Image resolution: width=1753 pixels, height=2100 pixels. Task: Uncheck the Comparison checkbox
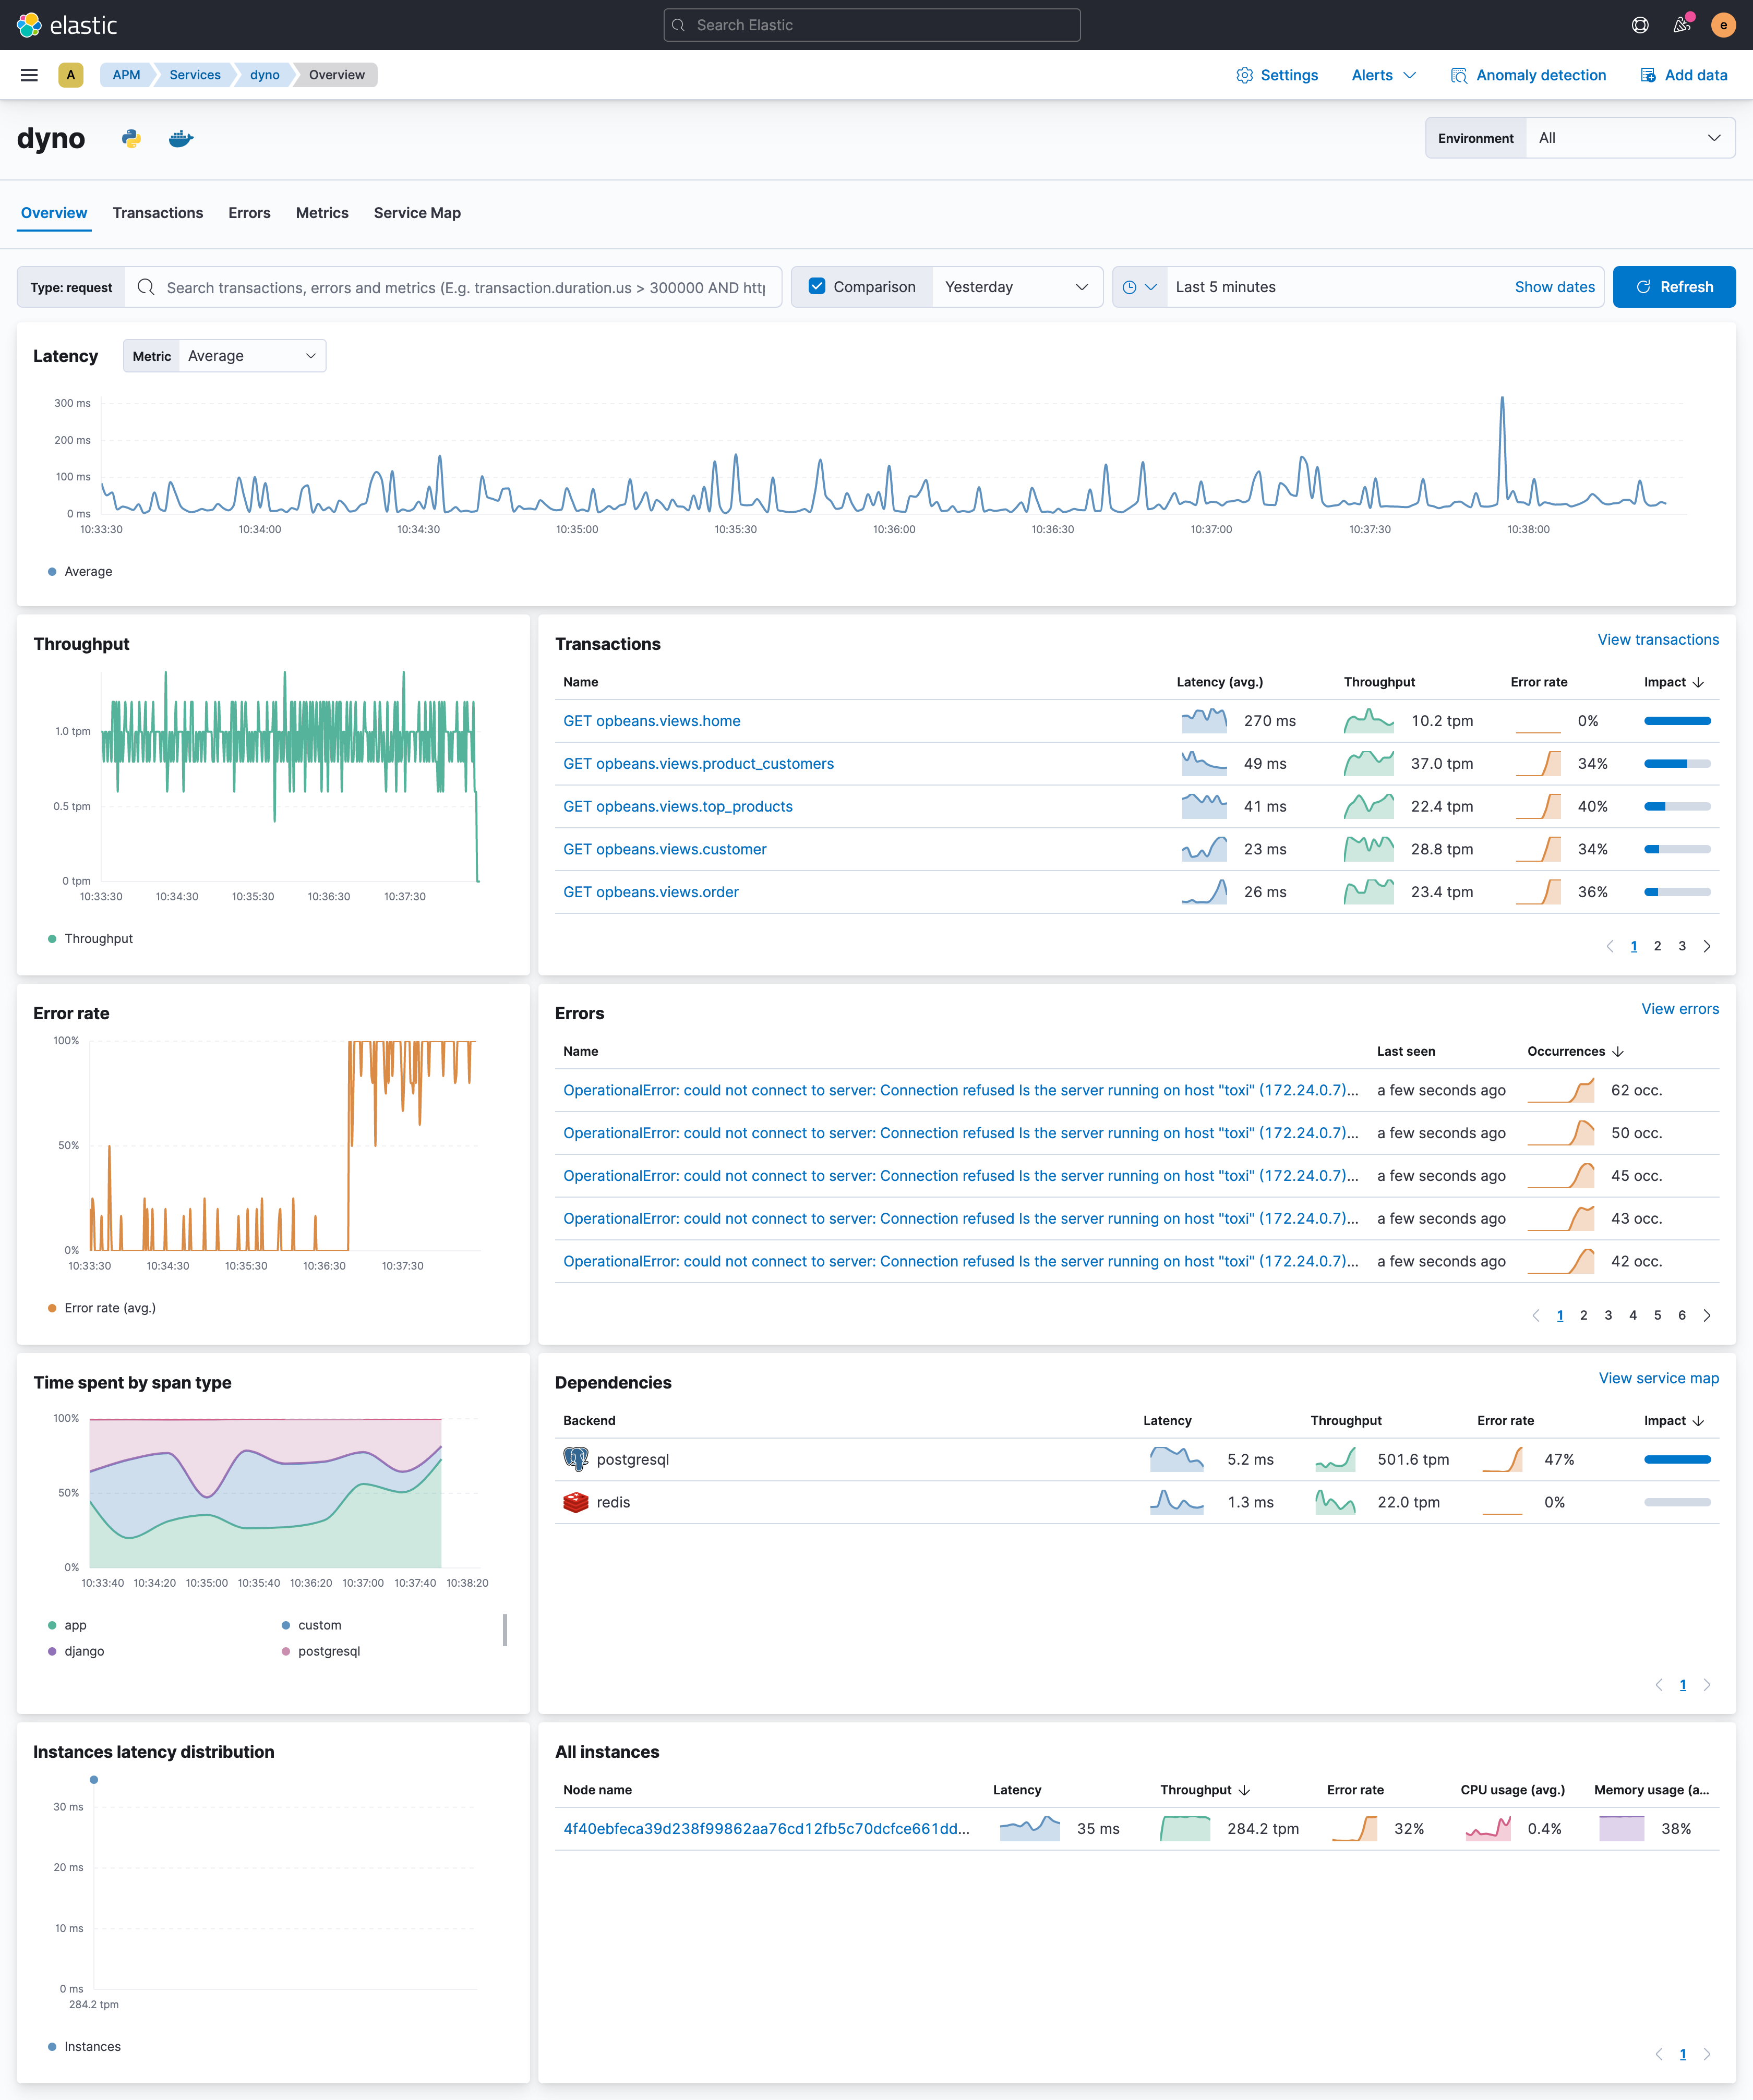817,287
